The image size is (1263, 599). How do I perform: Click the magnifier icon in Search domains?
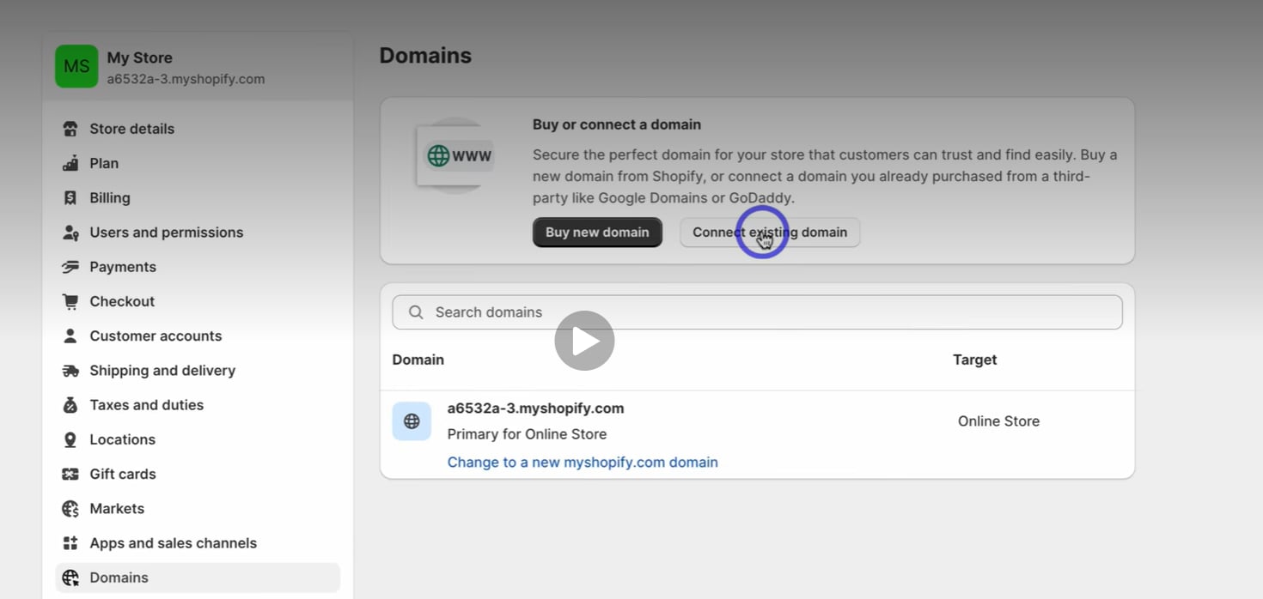coord(416,312)
